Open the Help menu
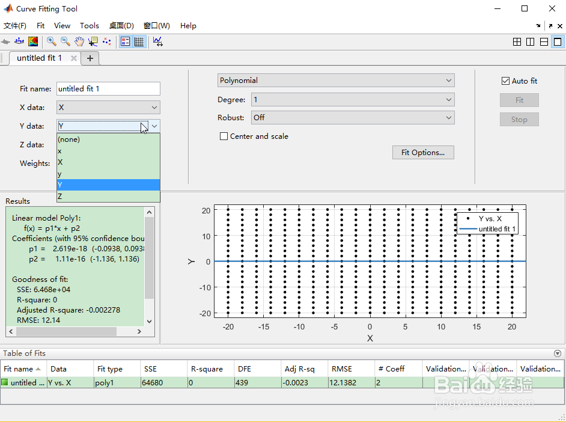The width and height of the screenshot is (566, 422). click(188, 26)
